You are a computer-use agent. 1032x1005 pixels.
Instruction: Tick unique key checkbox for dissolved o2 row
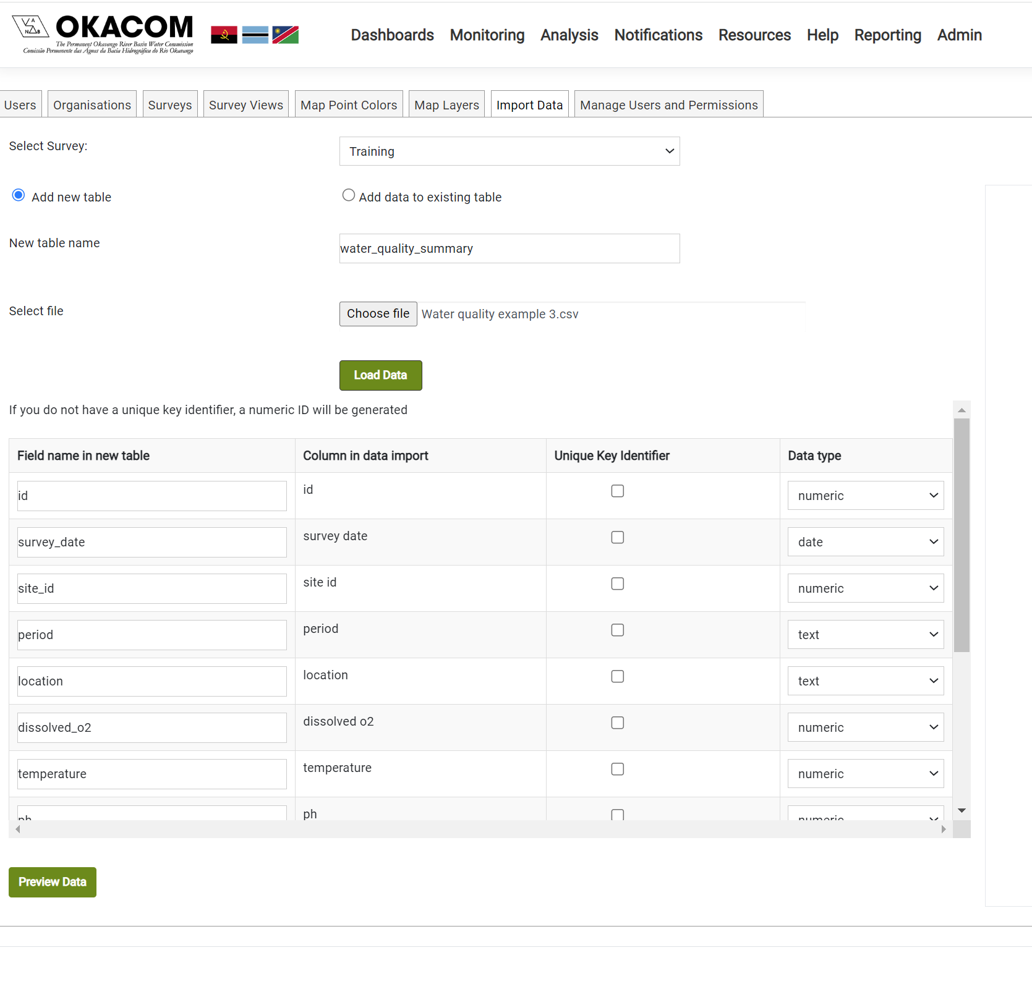[x=617, y=723]
